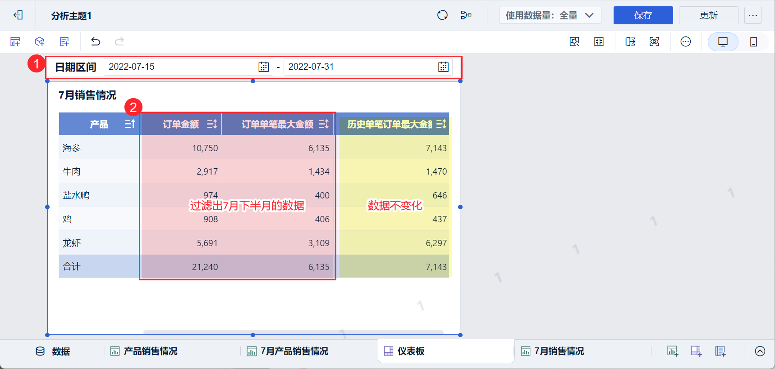775x369 pixels.
Task: Click the cube add-filter component icon
Action: click(x=40, y=42)
